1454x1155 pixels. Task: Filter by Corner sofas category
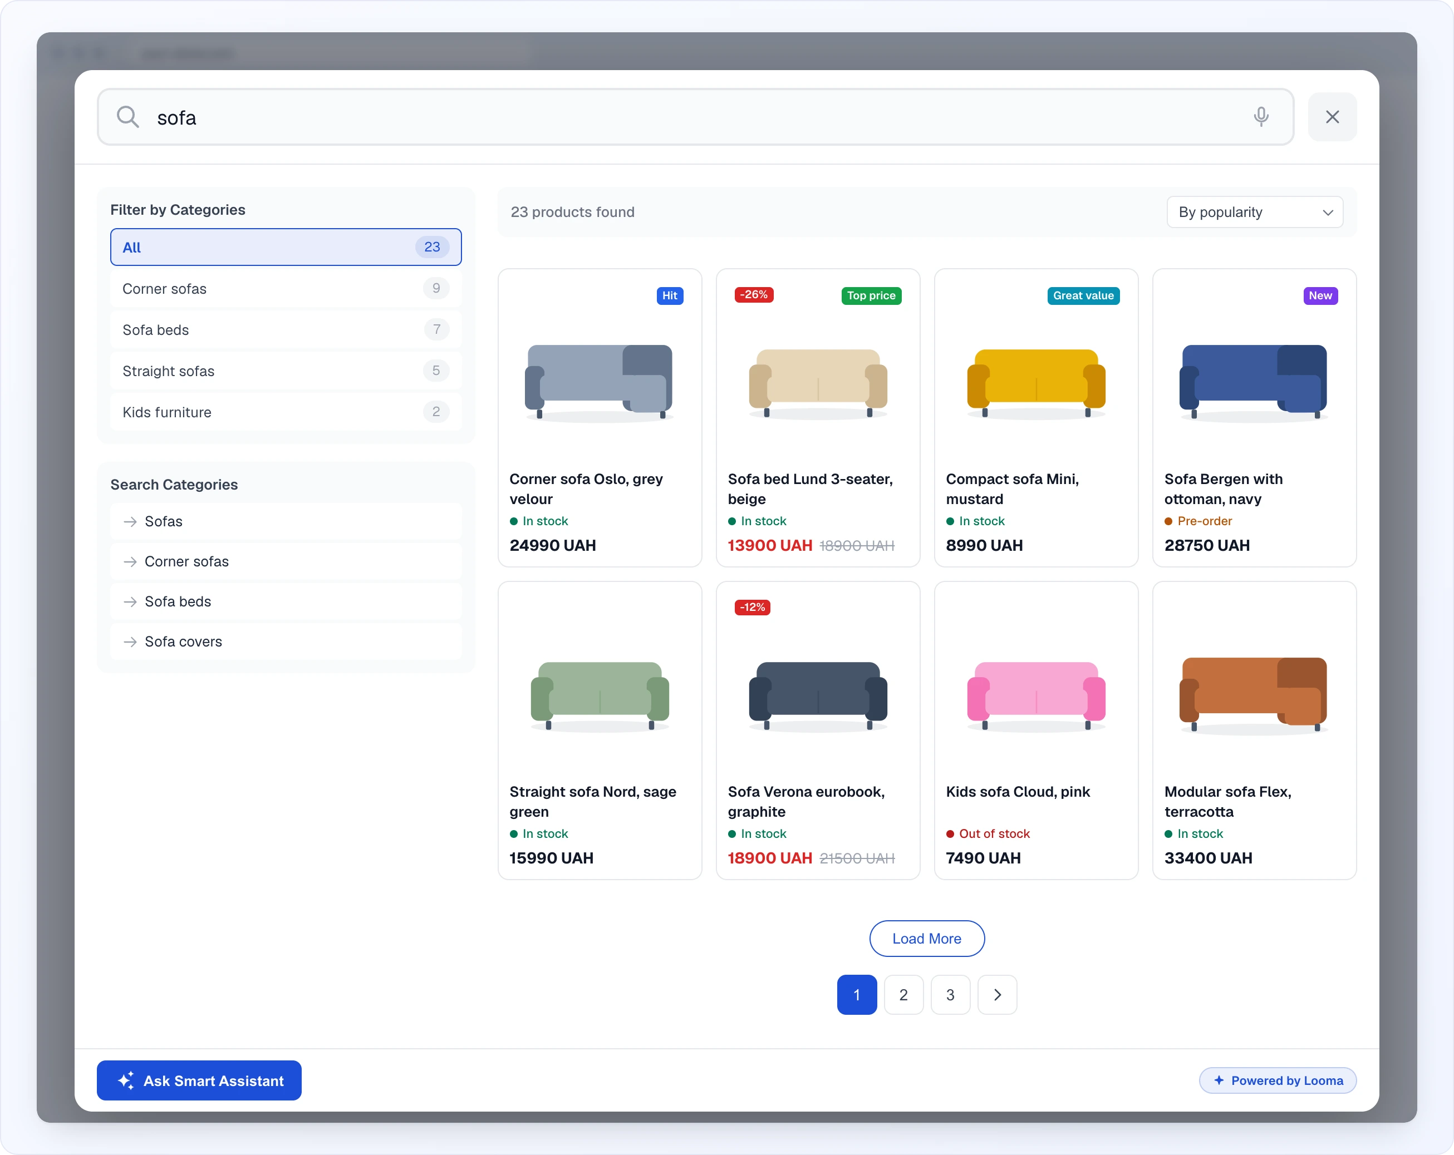(x=286, y=288)
